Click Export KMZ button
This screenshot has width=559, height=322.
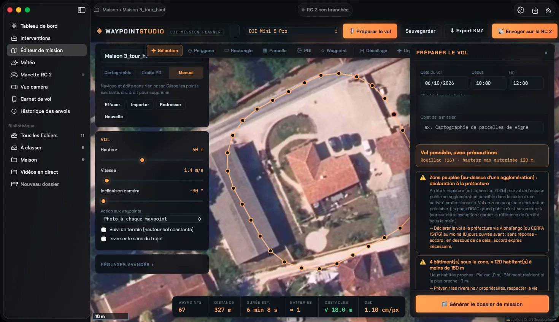pos(467,31)
